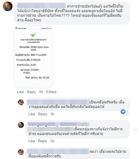Open the third reply's profile avatar

pos(21,152)
